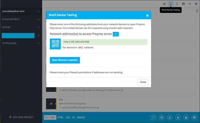Click the green status dot of yunusbassahan.com
This screenshot has height=123, width=200.
click(x=39, y=11)
